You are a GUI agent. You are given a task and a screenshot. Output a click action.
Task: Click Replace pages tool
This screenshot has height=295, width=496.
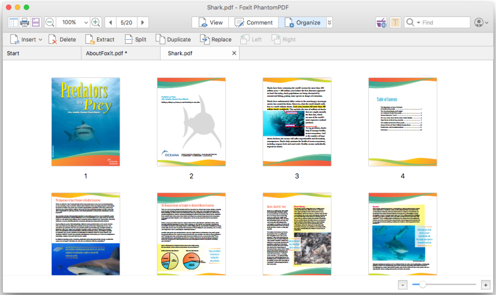[216, 40]
